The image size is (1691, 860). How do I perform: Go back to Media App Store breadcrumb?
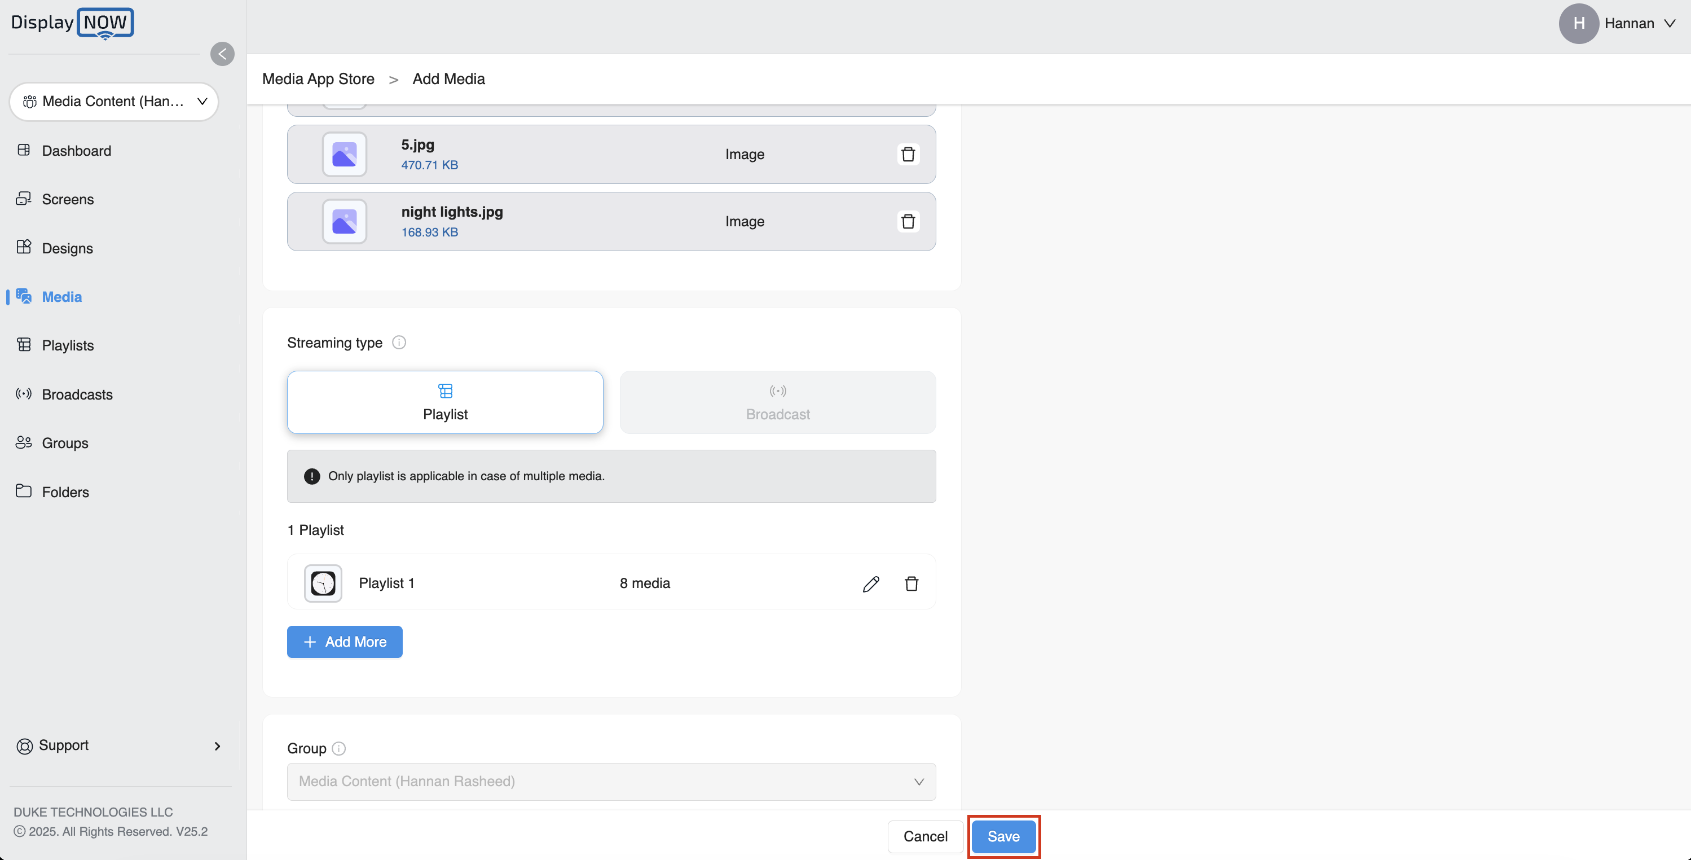[x=318, y=79]
